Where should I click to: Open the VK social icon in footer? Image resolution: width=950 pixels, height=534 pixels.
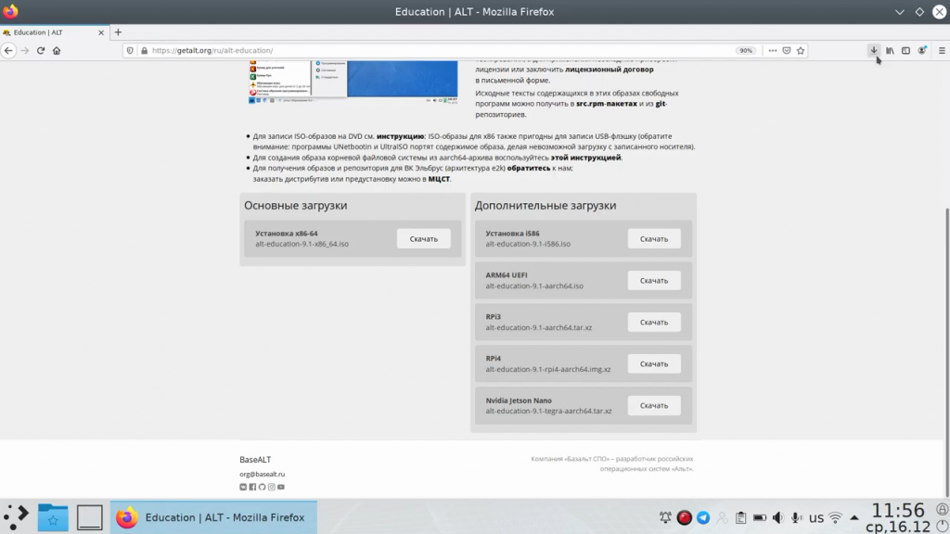click(243, 487)
